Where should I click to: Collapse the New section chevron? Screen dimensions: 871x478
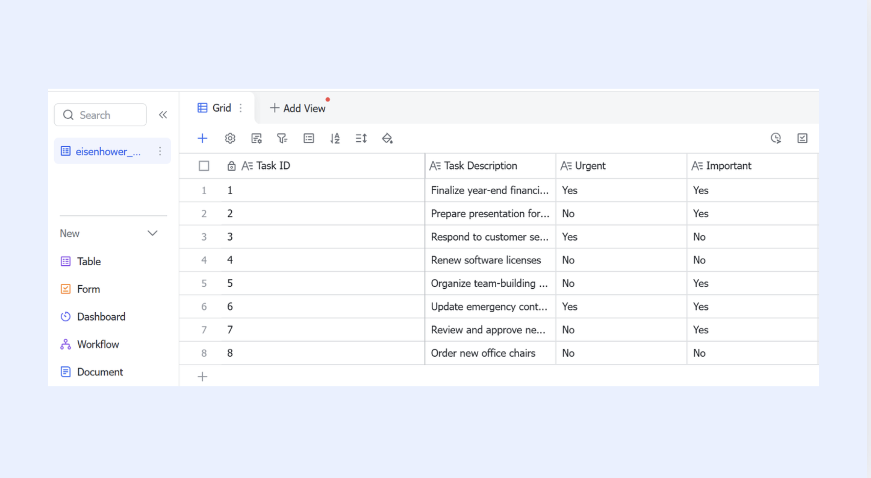click(x=153, y=233)
